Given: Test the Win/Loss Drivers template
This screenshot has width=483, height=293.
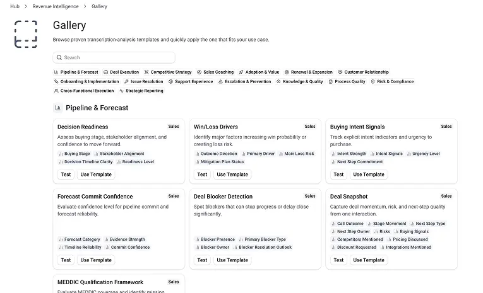Looking at the screenshot, I should pyautogui.click(x=202, y=175).
